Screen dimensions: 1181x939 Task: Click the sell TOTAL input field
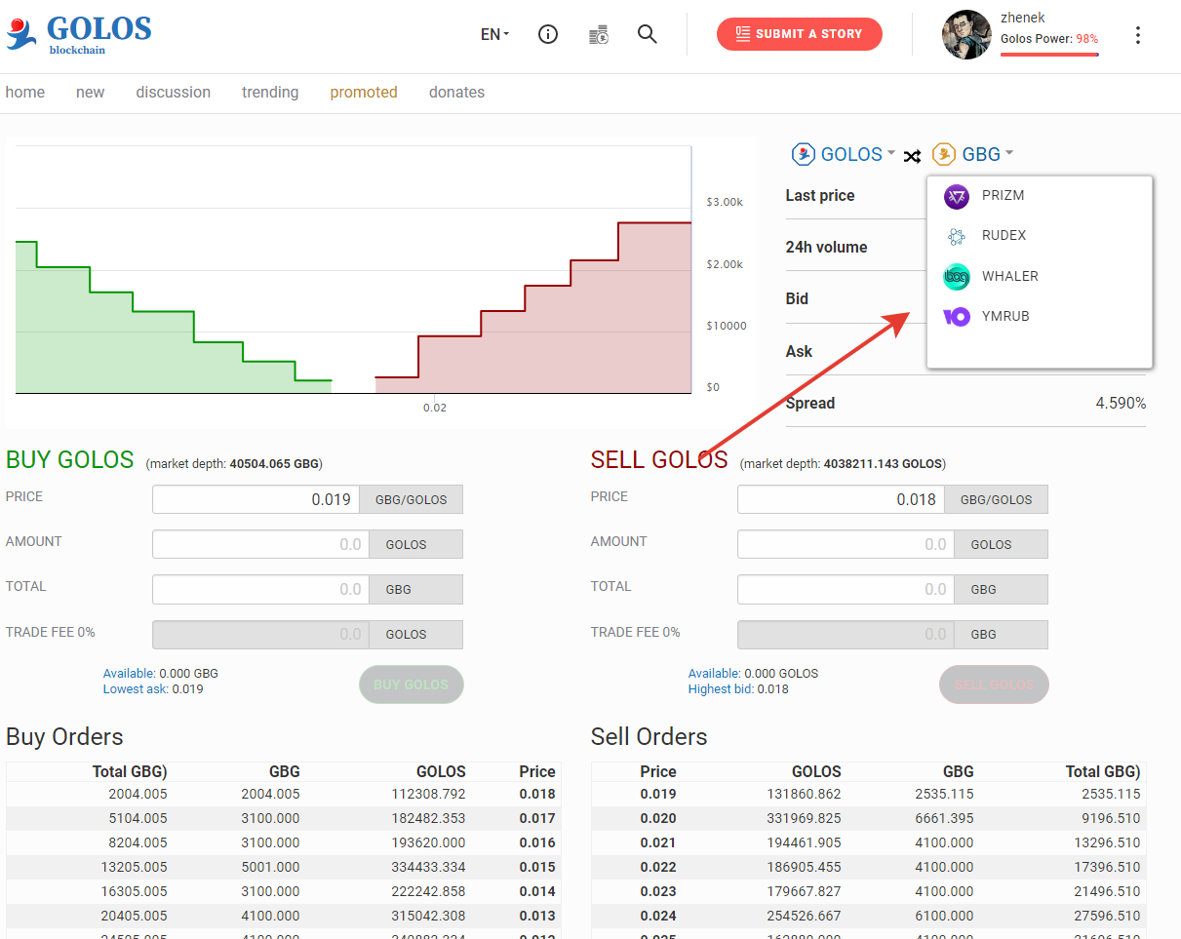846,589
